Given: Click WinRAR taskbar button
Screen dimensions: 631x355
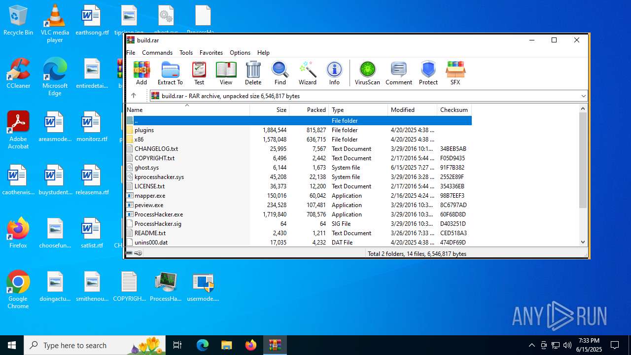Looking at the screenshot, I should pos(275,345).
